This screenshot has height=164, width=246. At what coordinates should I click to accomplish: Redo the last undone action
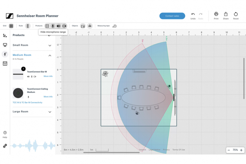[x=200, y=16]
